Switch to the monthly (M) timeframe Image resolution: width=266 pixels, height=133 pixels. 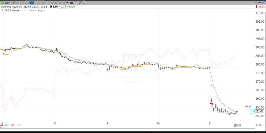[64, 3]
